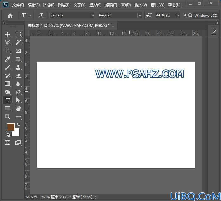Open the 文字(Y) menu
The height and width of the screenshot is (201, 221).
[80, 5]
